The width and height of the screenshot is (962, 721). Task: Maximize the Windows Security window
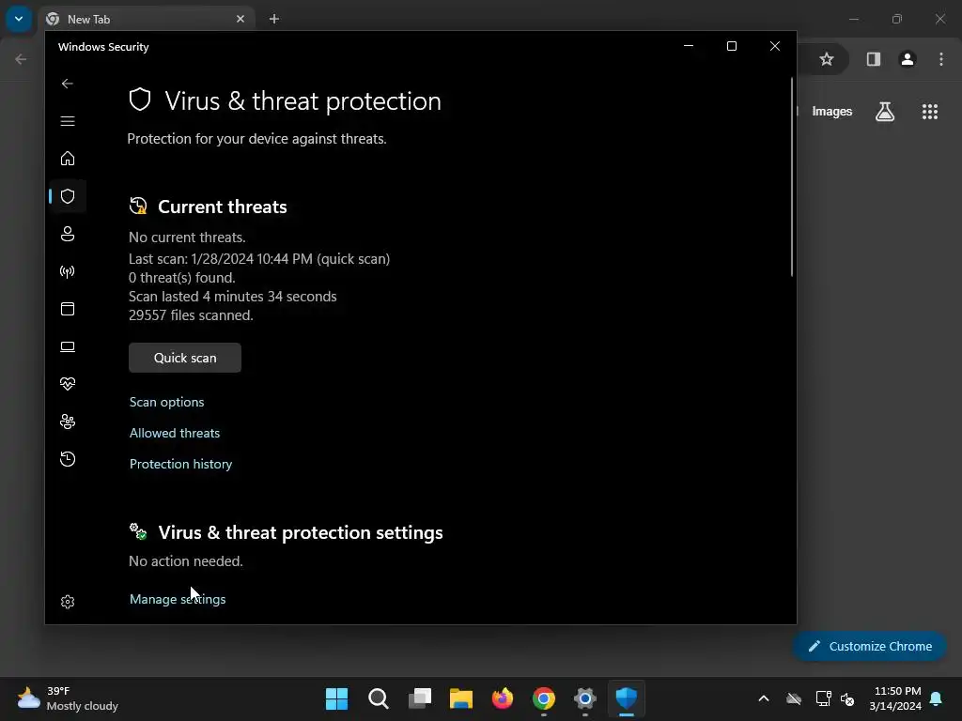click(731, 46)
